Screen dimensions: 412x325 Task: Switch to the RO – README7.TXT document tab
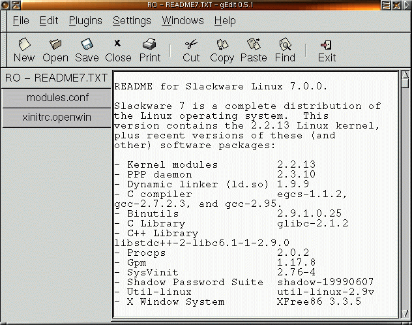(56, 78)
